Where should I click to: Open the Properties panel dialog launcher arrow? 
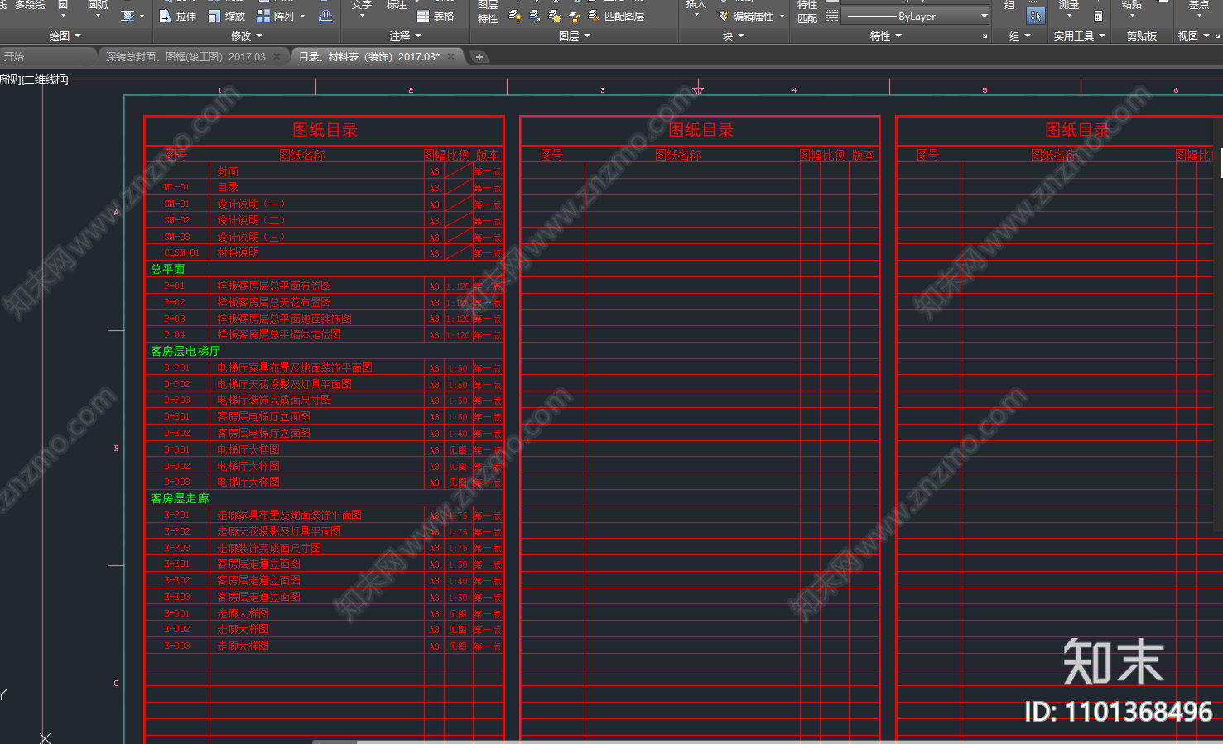[985, 36]
